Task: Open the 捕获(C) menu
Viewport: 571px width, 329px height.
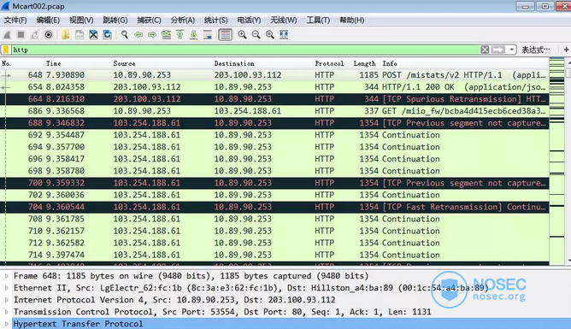Action: tap(149, 21)
